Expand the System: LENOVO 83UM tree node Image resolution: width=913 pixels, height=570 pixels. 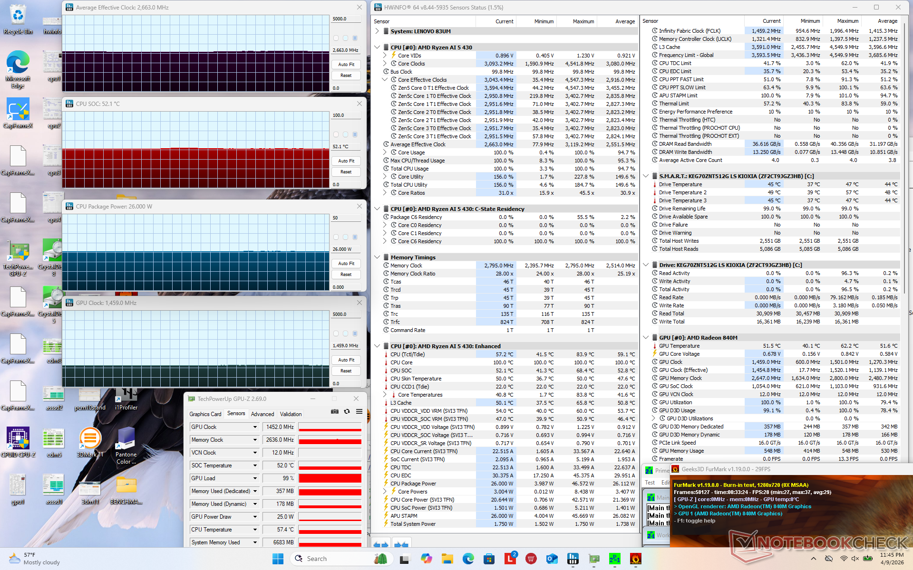[x=377, y=31]
